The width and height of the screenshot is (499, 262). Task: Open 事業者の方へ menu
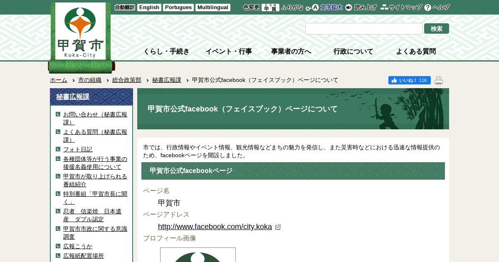click(x=291, y=52)
